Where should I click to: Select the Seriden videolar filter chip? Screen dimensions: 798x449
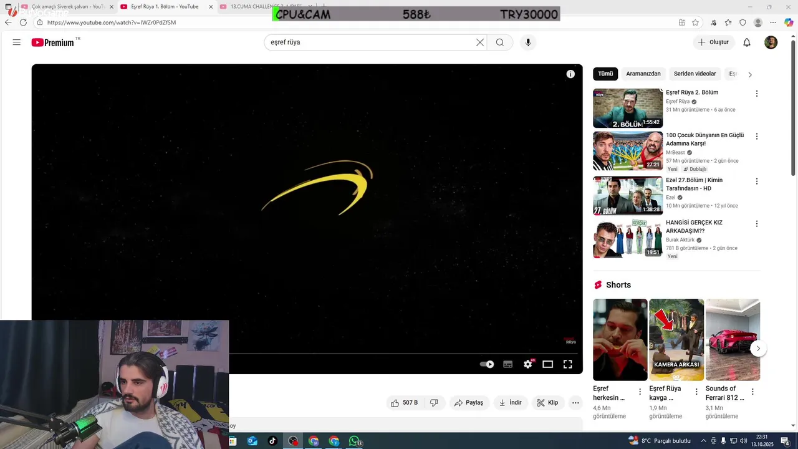tap(695, 74)
